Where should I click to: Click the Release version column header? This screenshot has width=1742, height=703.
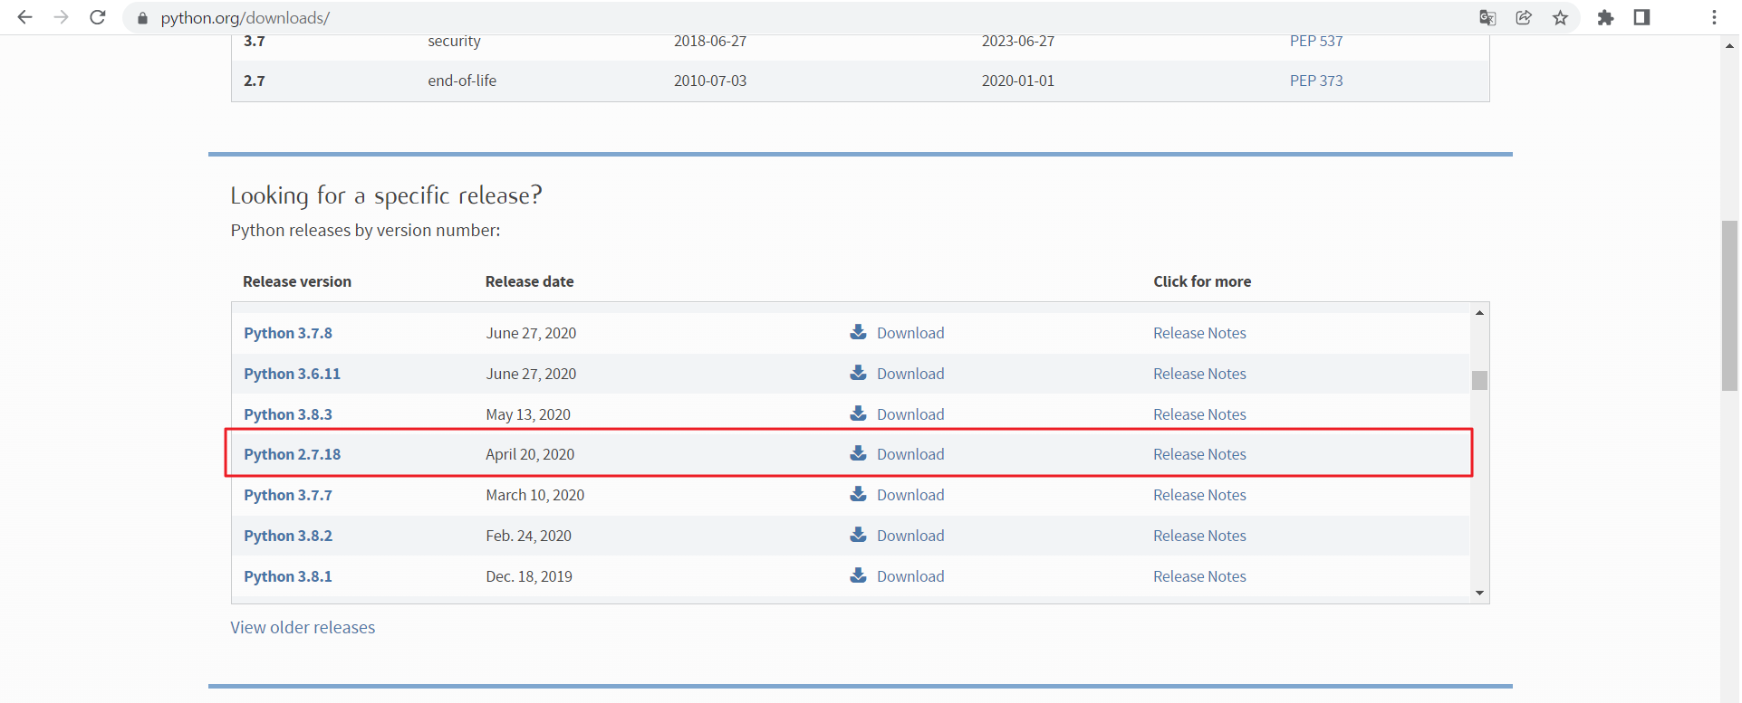(297, 281)
